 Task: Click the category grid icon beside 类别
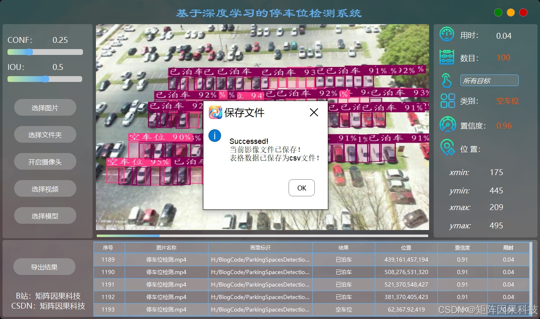coord(447,101)
